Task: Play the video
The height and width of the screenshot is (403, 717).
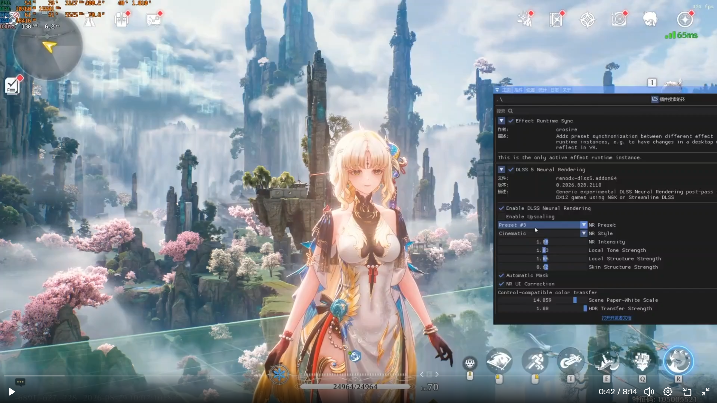Action: [x=11, y=392]
